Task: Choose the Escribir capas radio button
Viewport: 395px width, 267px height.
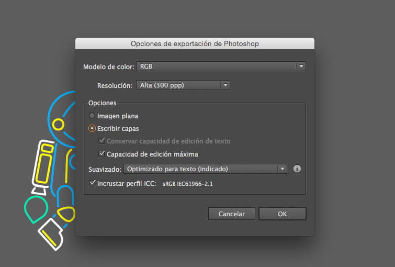Action: pyautogui.click(x=92, y=128)
